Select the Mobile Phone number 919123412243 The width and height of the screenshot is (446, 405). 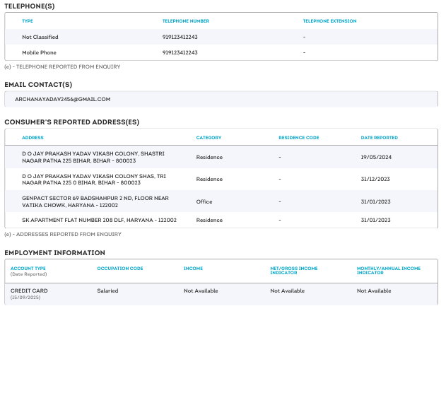click(180, 52)
